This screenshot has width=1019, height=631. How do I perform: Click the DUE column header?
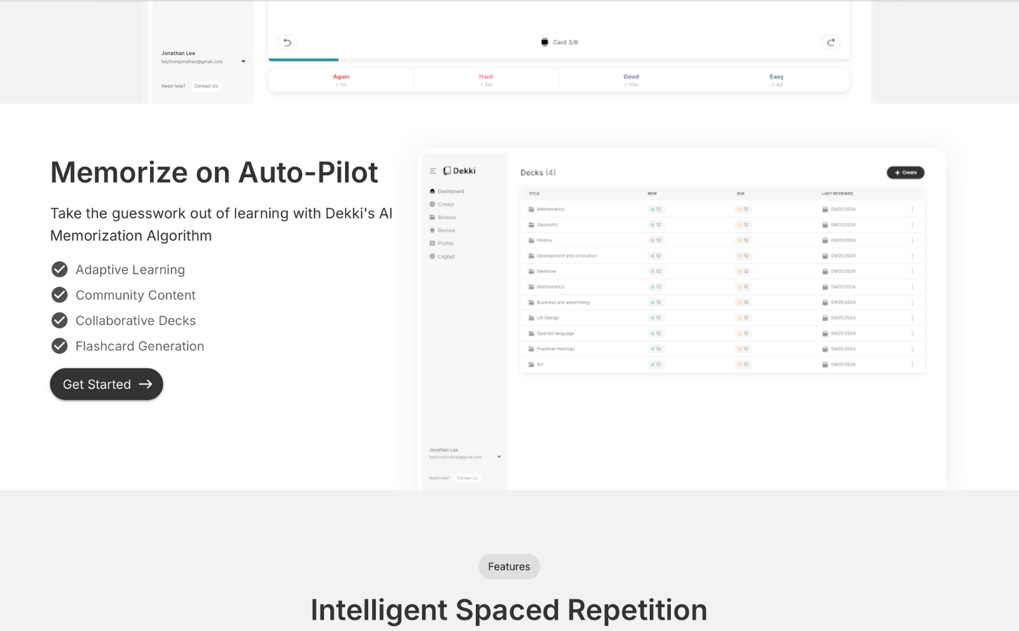(741, 193)
